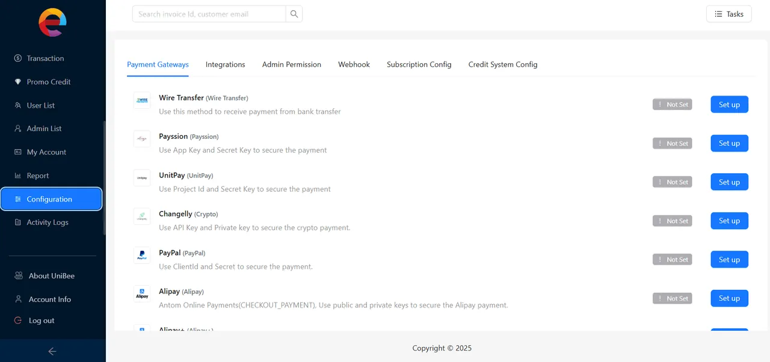Click the My Account card icon
Image resolution: width=770 pixels, height=362 pixels.
pos(18,152)
